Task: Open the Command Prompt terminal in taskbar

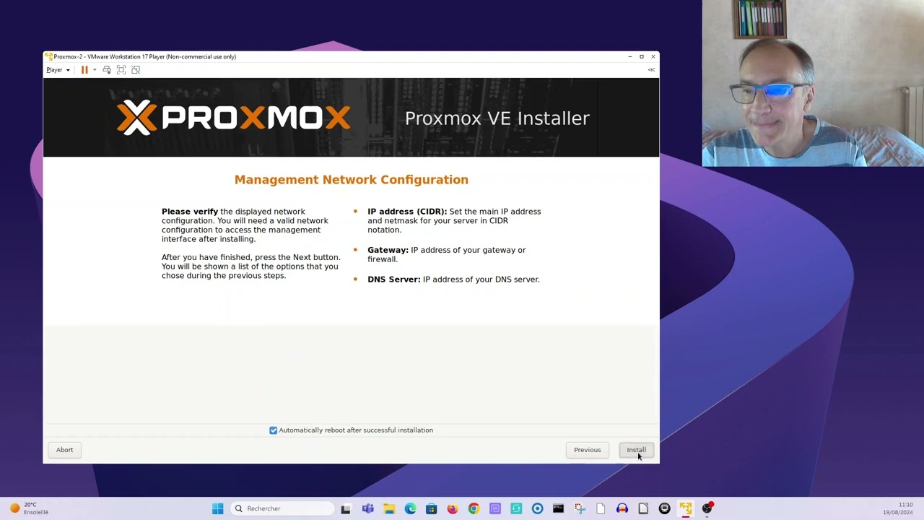Action: point(558,508)
